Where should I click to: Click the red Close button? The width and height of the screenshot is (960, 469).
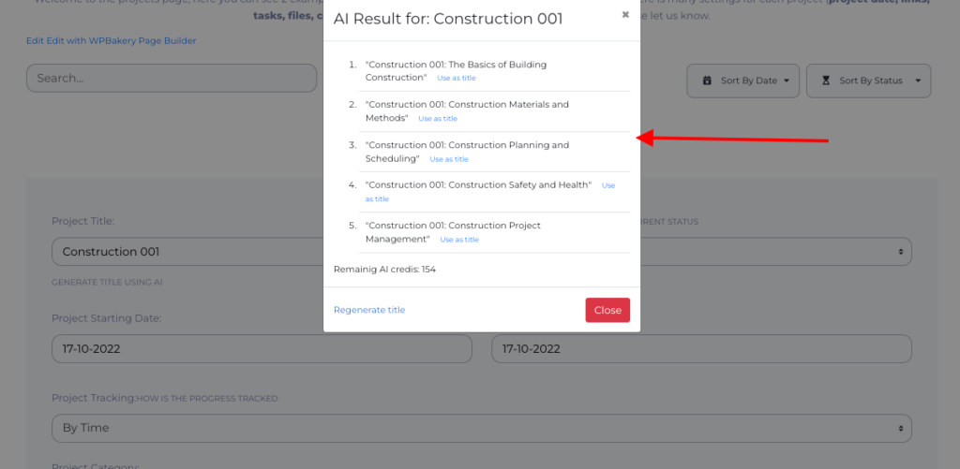[x=607, y=310]
